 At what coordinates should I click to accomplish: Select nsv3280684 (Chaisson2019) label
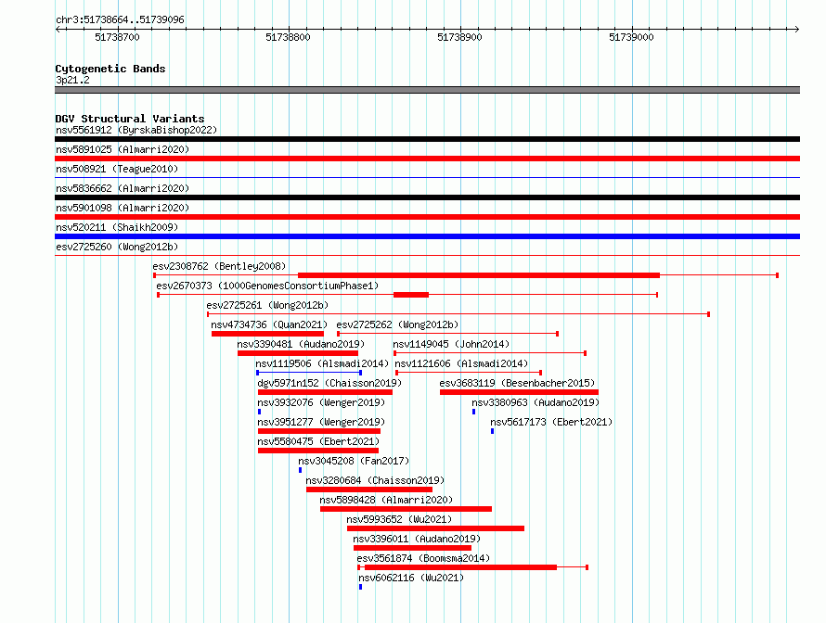coord(375,480)
